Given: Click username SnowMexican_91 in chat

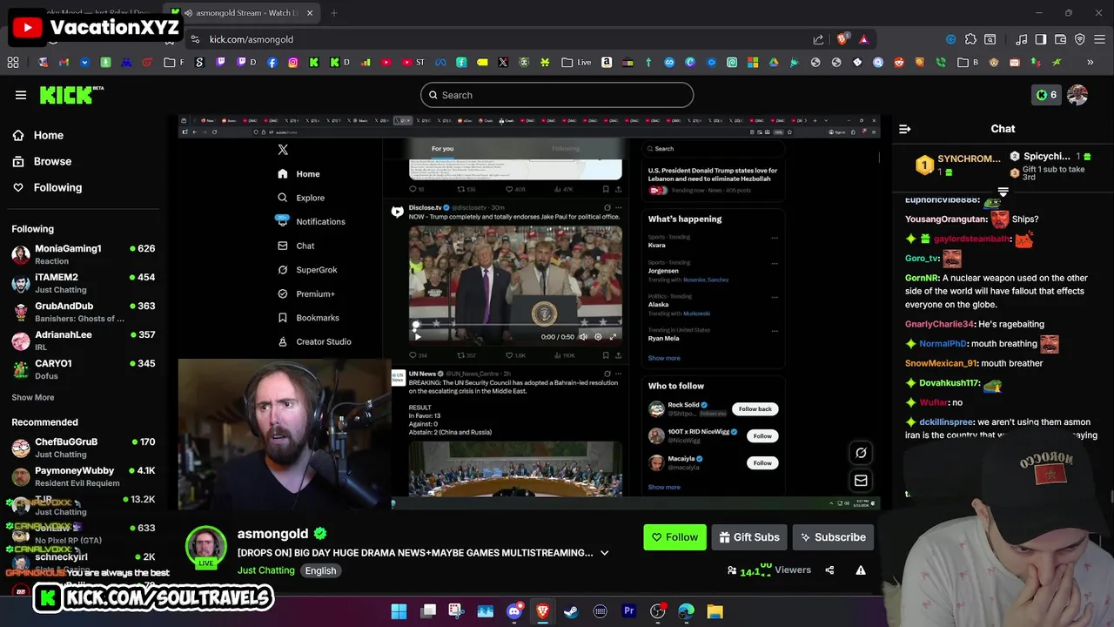Looking at the screenshot, I should [941, 363].
